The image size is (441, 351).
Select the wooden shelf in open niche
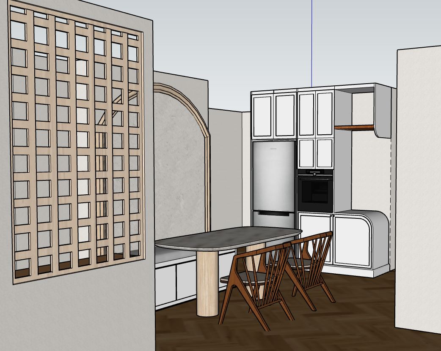[x=354, y=127]
